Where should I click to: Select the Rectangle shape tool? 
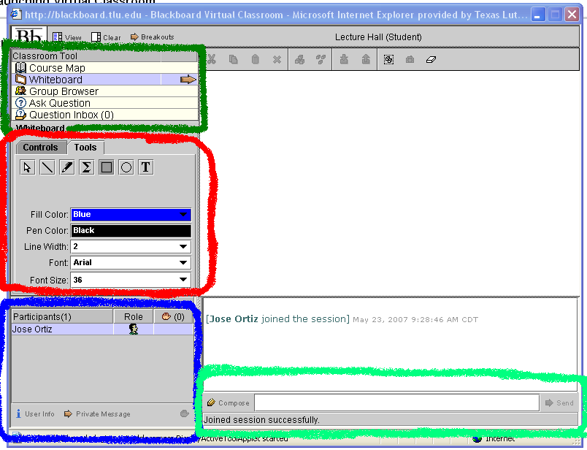point(107,167)
